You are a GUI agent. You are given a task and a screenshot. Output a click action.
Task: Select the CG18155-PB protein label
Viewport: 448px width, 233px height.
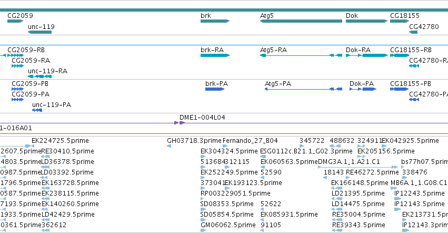(411, 84)
